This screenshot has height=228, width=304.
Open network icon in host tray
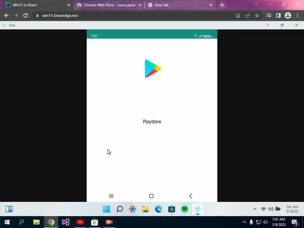click(x=259, y=222)
